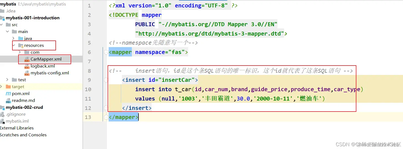The height and width of the screenshot is (149, 403).
Task: Select the mybatis project root
Action: point(8,4)
